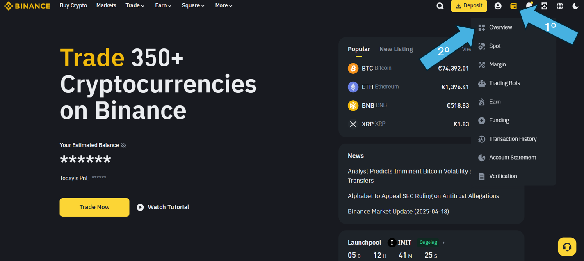Select Transaction History in wallet menu
584x261 pixels.
tap(513, 139)
